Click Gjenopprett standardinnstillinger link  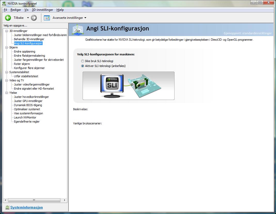click(248, 33)
